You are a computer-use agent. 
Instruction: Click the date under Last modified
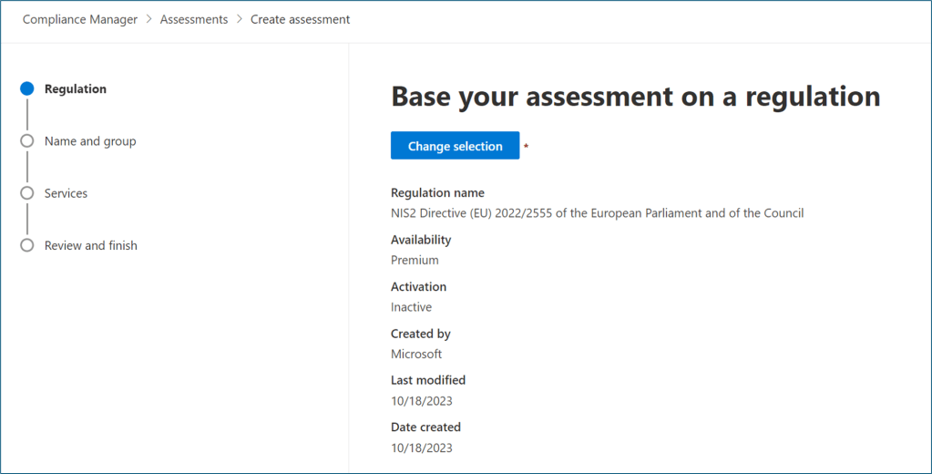click(x=421, y=401)
